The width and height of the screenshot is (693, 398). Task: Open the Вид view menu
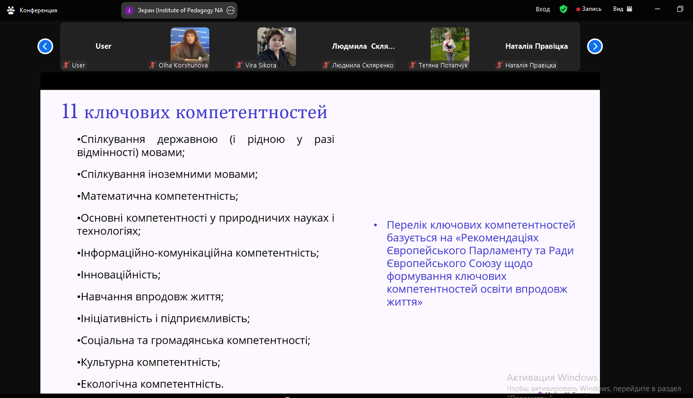[x=623, y=9]
